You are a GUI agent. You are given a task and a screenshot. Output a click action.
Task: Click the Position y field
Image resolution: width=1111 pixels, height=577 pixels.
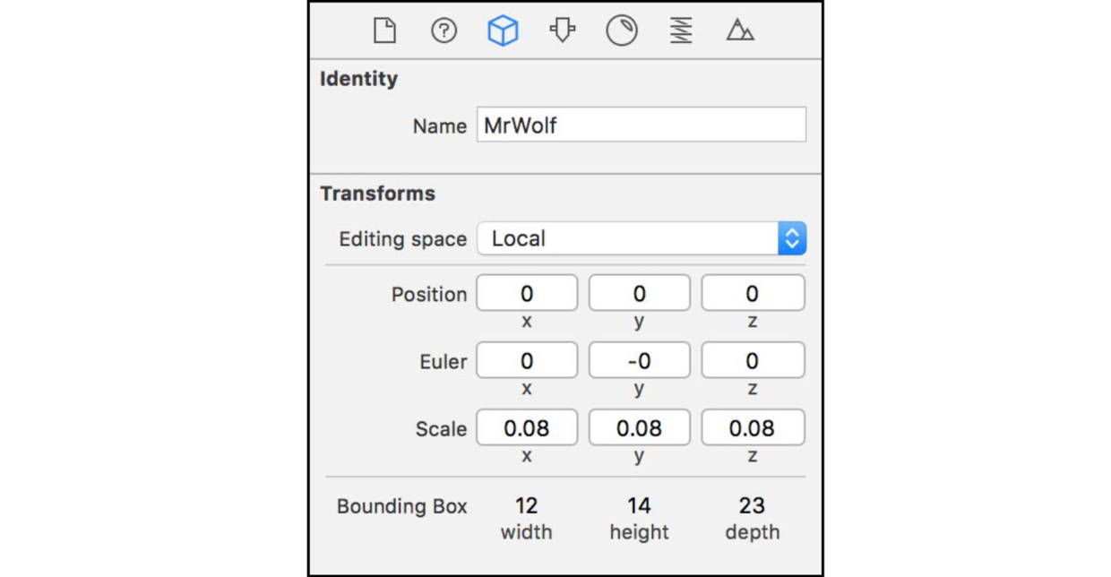click(x=639, y=293)
